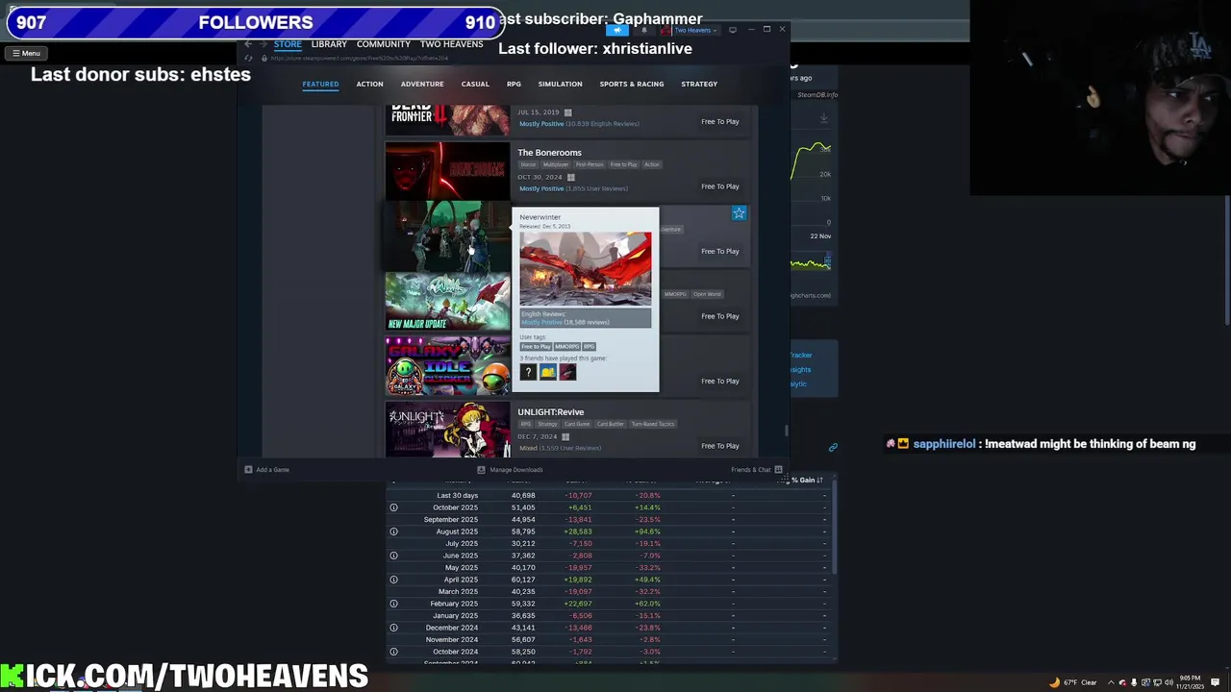This screenshot has width=1231, height=692.
Task: Click the Steam store page scrollbar
Action: point(787,431)
